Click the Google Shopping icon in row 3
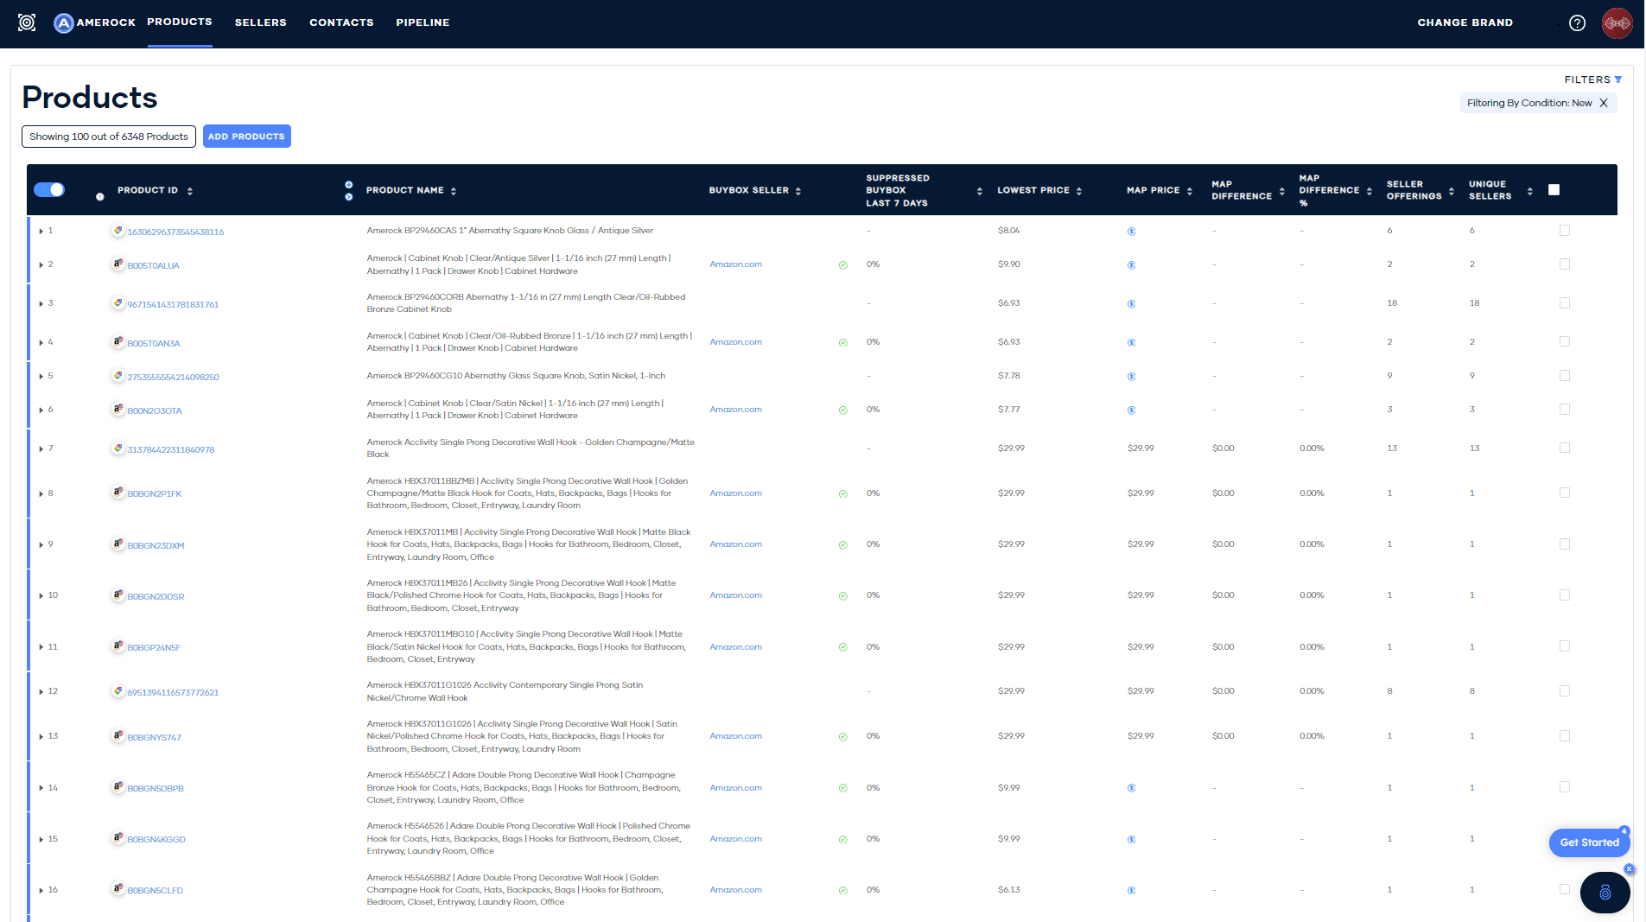Screen dimensions: 1646x922 [x=118, y=303]
